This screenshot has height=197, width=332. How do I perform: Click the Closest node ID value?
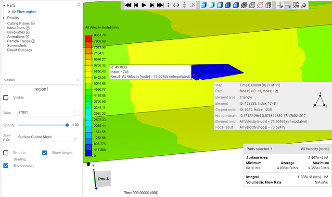pos(255,110)
